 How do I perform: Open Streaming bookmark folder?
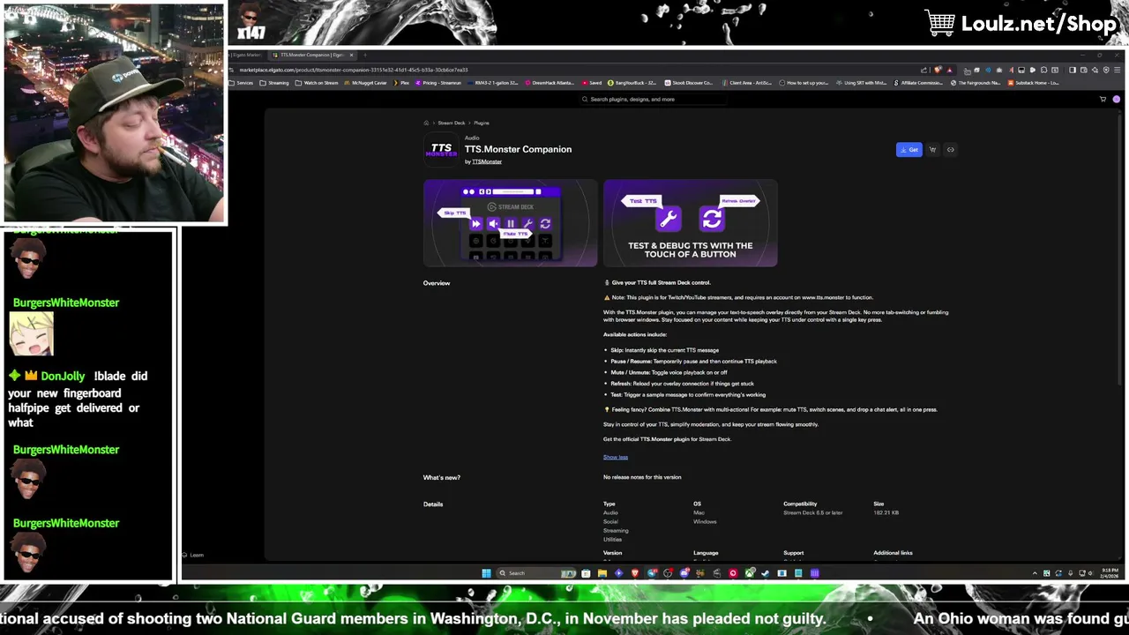click(274, 83)
